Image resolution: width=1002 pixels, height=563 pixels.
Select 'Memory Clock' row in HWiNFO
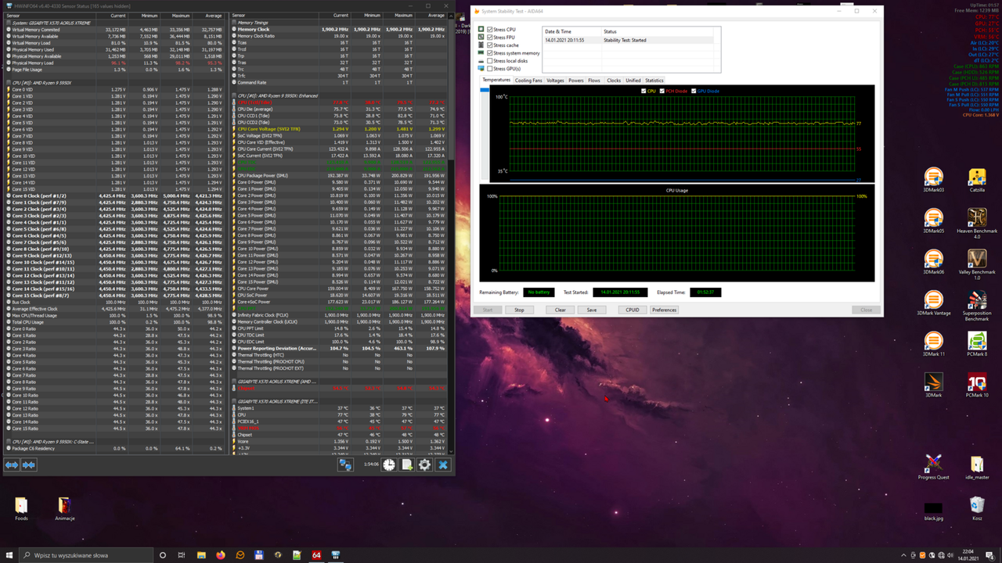(341, 29)
